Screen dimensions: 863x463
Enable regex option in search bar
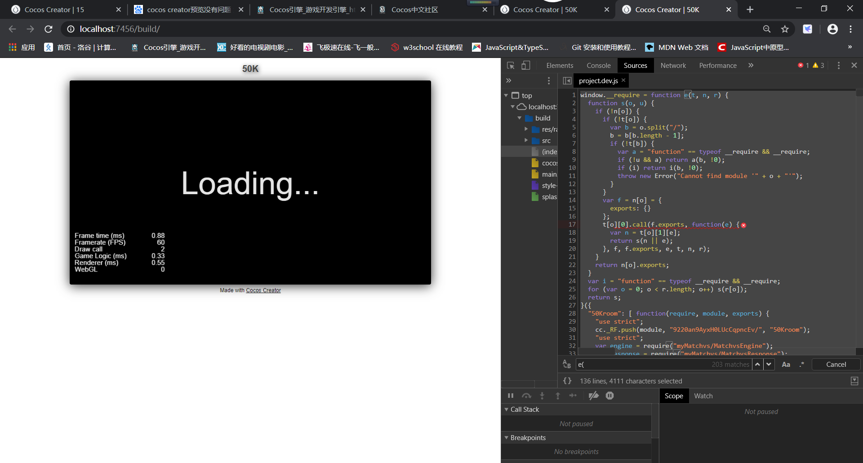[x=802, y=365]
